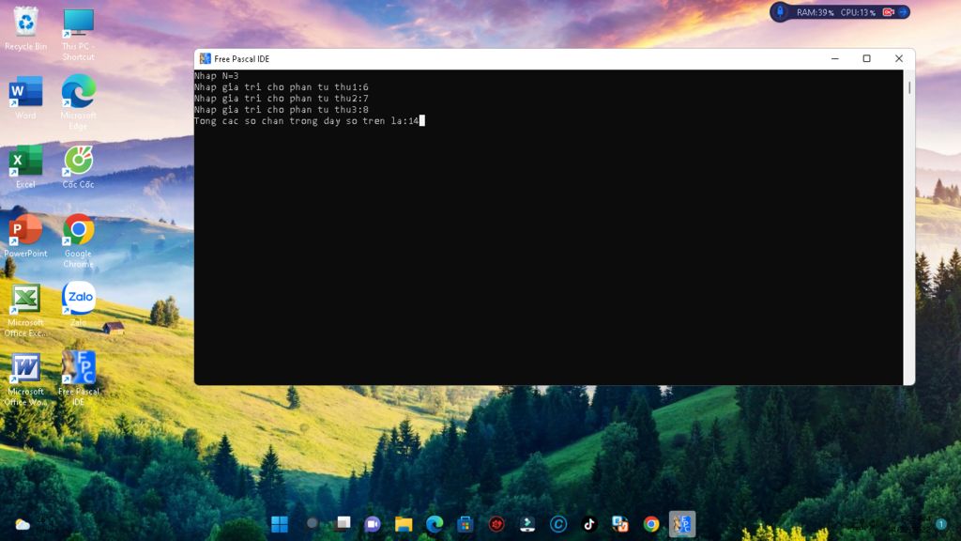Image resolution: width=961 pixels, height=541 pixels.
Task: Click the Free Pascal IDE window icon
Action: [206, 58]
